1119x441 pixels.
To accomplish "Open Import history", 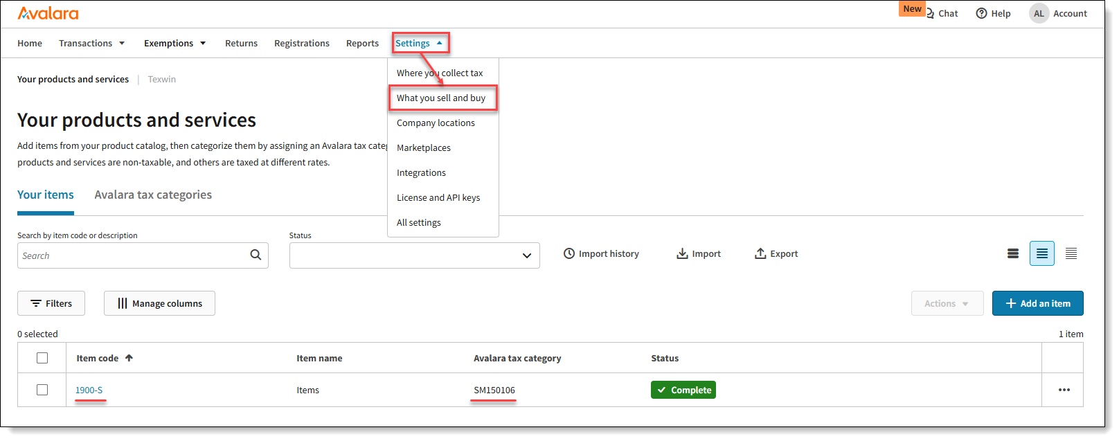I will pyautogui.click(x=600, y=254).
